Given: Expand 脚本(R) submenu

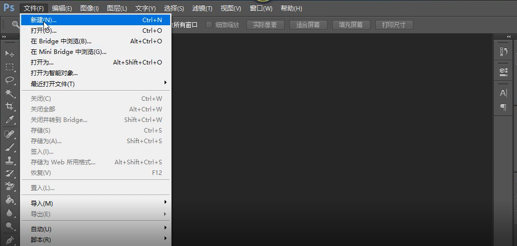Looking at the screenshot, I should pos(95,240).
